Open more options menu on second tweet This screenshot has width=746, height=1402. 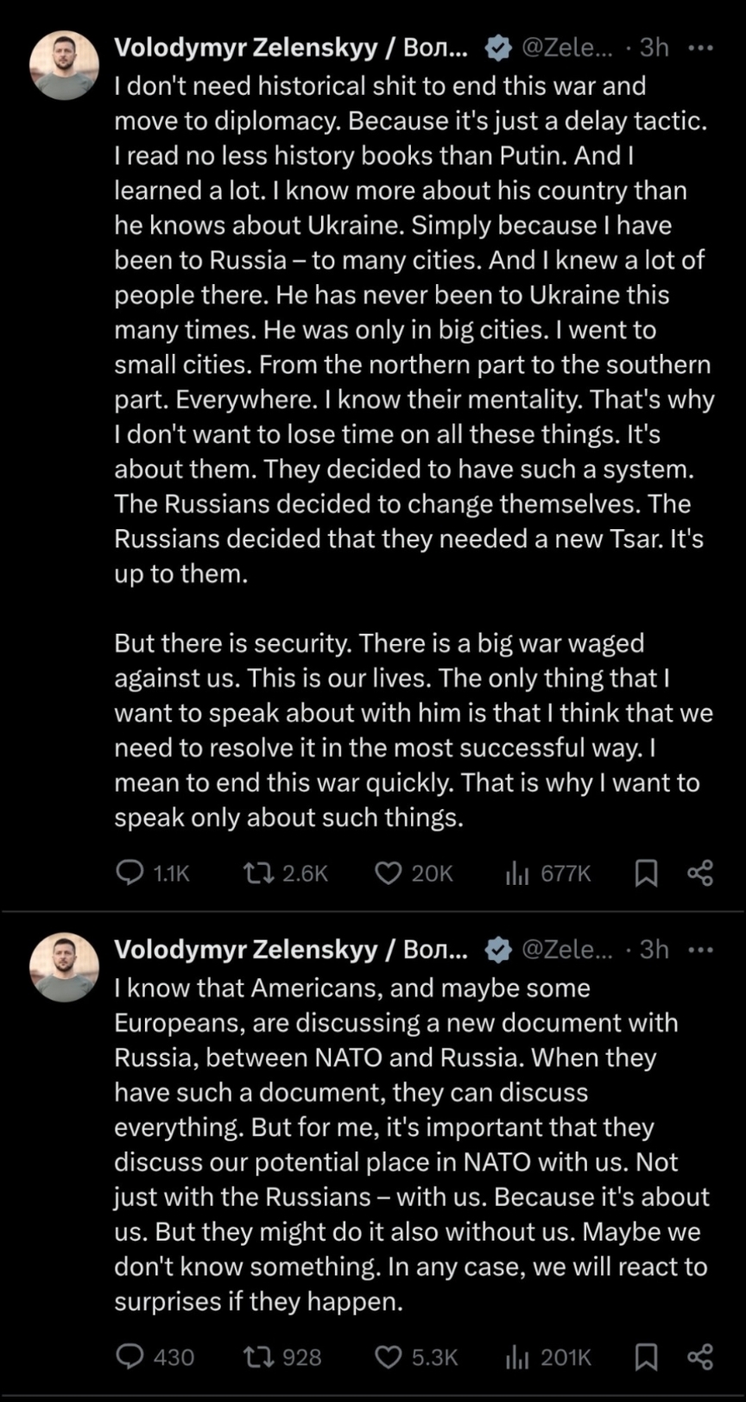pyautogui.click(x=700, y=950)
